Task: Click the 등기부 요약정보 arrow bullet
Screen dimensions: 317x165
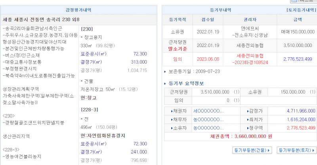Action: pos(166,83)
